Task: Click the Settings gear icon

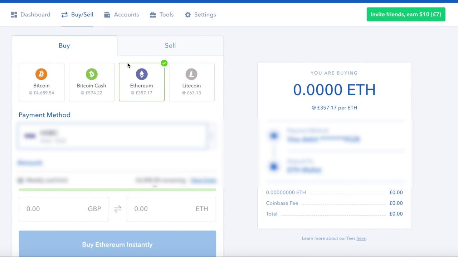Action: coord(187,15)
